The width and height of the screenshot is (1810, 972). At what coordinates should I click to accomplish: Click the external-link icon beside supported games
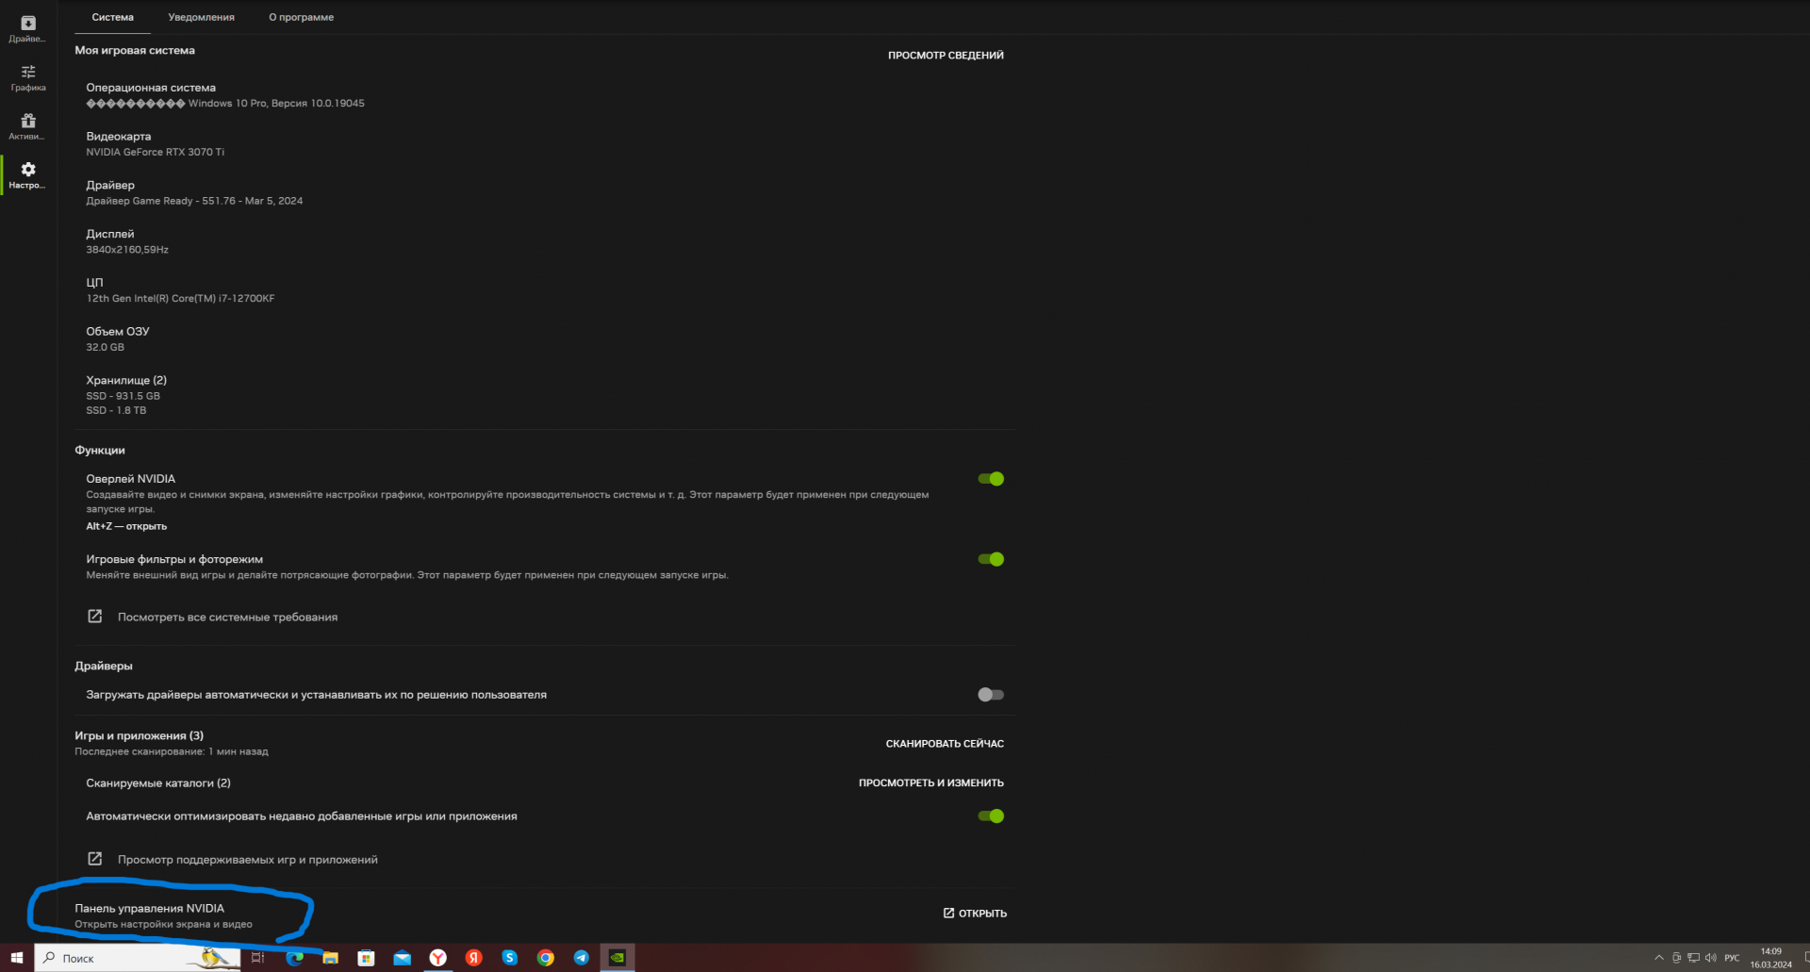(x=95, y=859)
